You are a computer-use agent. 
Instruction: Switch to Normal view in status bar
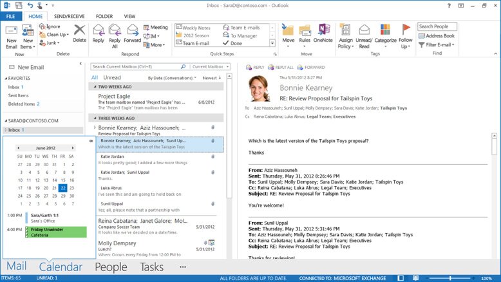pos(401,278)
